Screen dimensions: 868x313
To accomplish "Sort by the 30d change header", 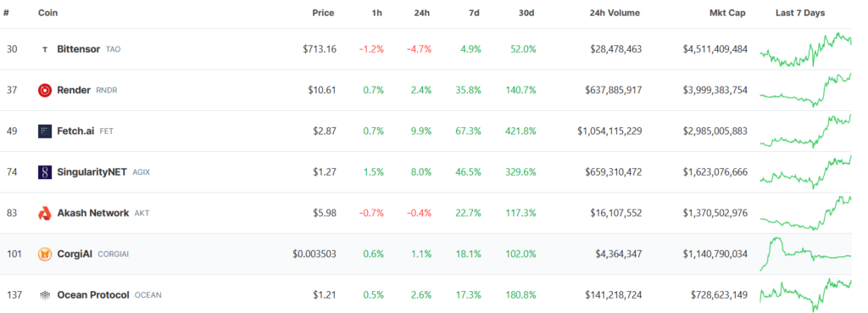I will click(526, 13).
